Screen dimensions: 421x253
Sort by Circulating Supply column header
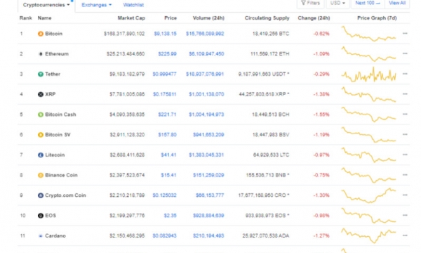tap(267, 18)
